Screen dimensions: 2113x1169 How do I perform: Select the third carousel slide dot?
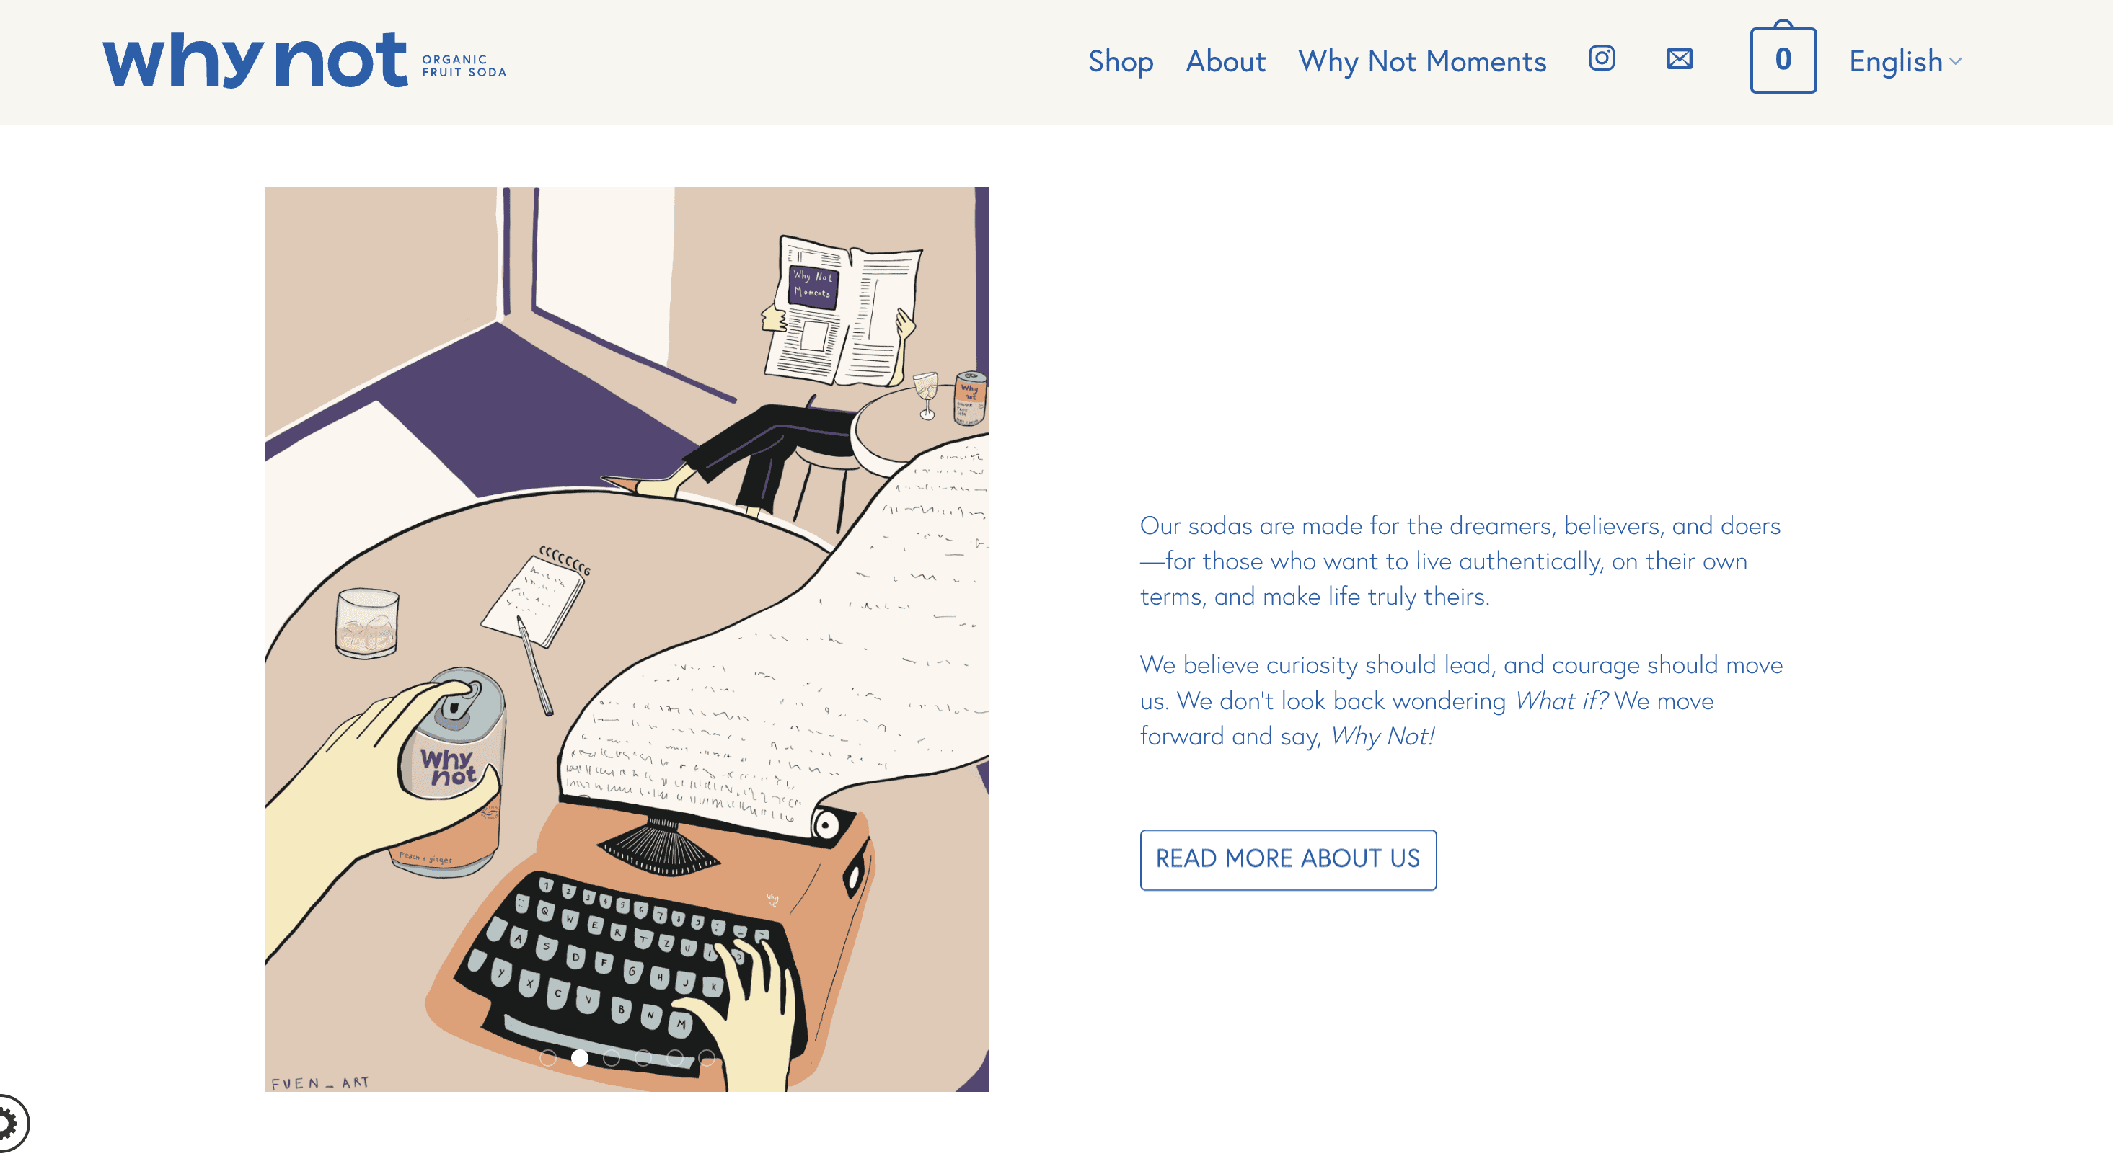(x=611, y=1058)
